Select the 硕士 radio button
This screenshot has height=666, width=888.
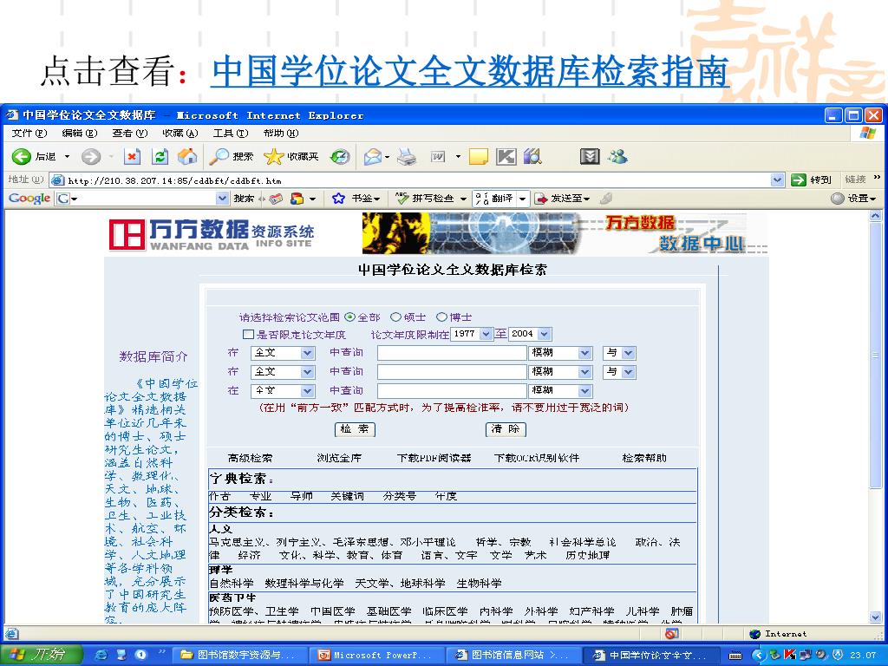(395, 317)
